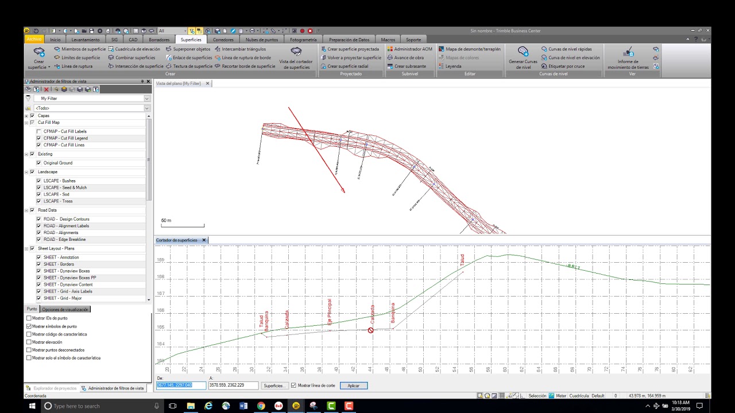Screen dimensions: 735x413
Task: Click the Aplicar button
Action: tap(353, 385)
